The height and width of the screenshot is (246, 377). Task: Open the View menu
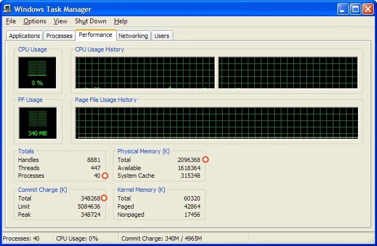click(x=60, y=21)
